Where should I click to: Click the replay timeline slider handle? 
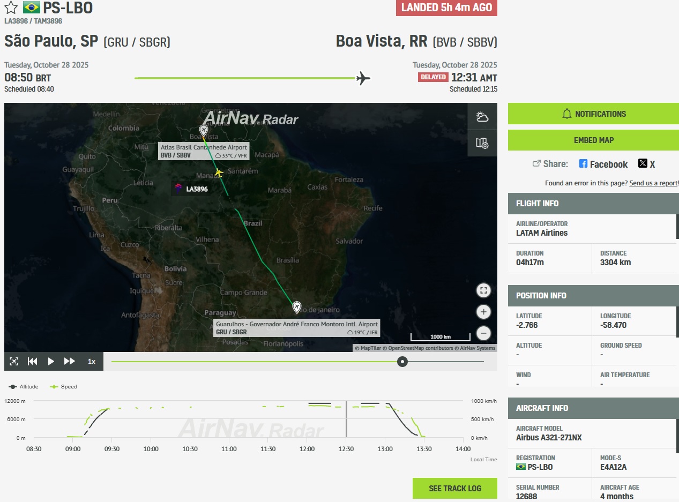tap(402, 362)
